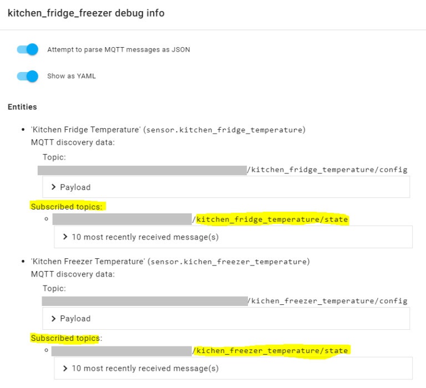Click chevron next to fridge's 10 recent messages
Viewport: 426px width, 388px height.
click(x=65, y=237)
